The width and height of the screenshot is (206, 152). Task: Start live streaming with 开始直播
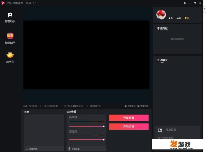coord(128,118)
